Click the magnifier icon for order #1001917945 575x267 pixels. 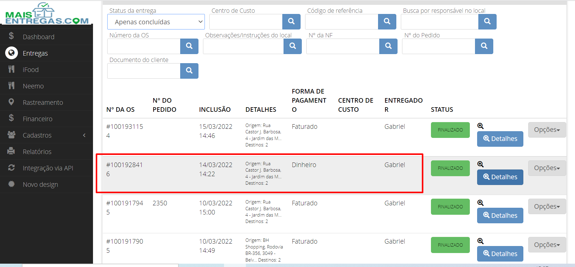tap(480, 203)
